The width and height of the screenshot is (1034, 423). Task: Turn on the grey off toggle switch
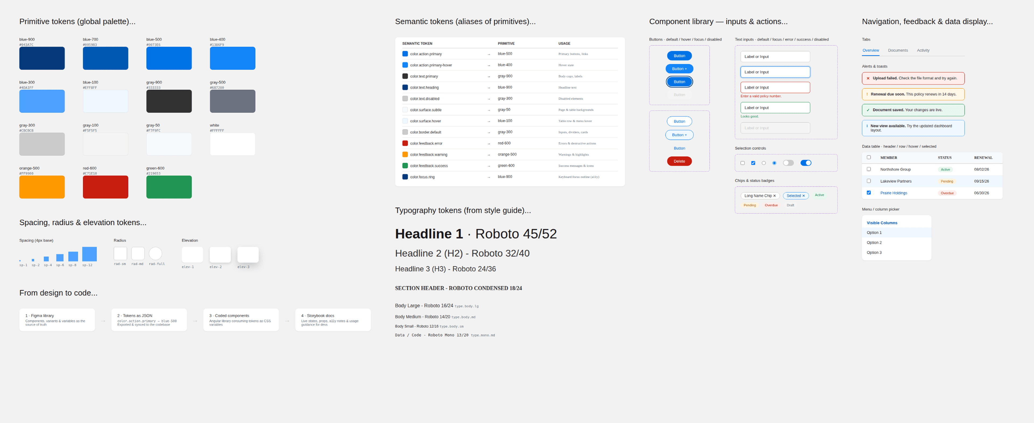tap(788, 163)
